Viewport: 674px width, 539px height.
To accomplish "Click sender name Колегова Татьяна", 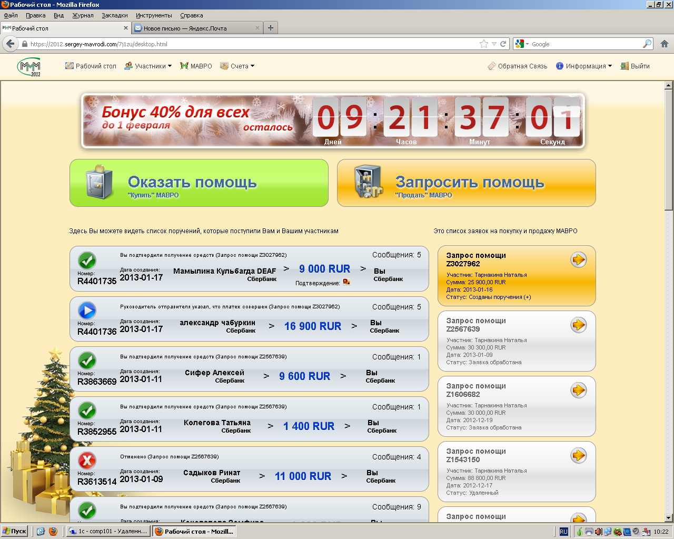I will 217,423.
